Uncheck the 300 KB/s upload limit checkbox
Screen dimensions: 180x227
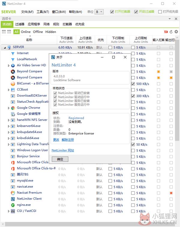point(133,96)
